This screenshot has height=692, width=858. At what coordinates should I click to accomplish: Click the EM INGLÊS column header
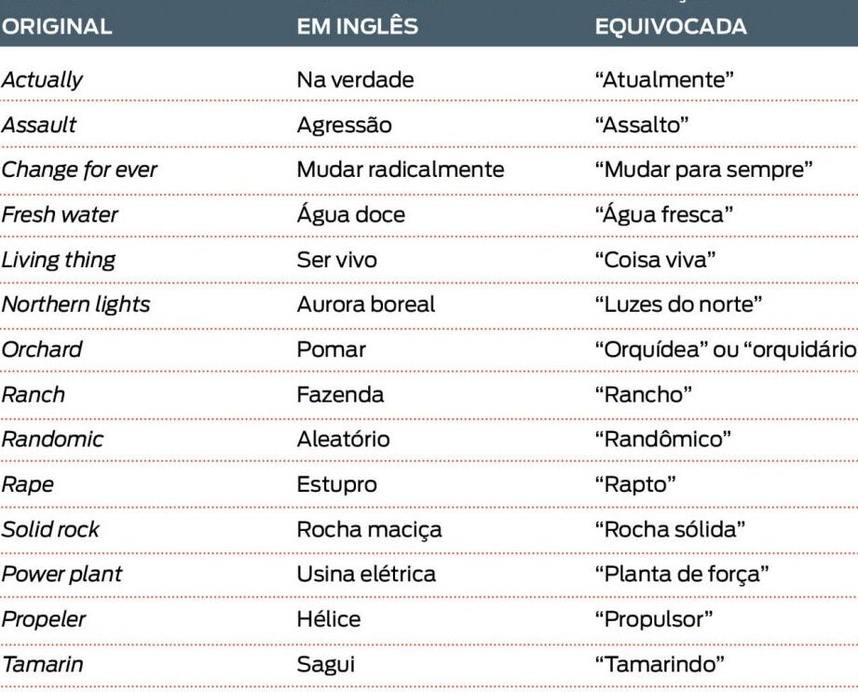pos(358,26)
